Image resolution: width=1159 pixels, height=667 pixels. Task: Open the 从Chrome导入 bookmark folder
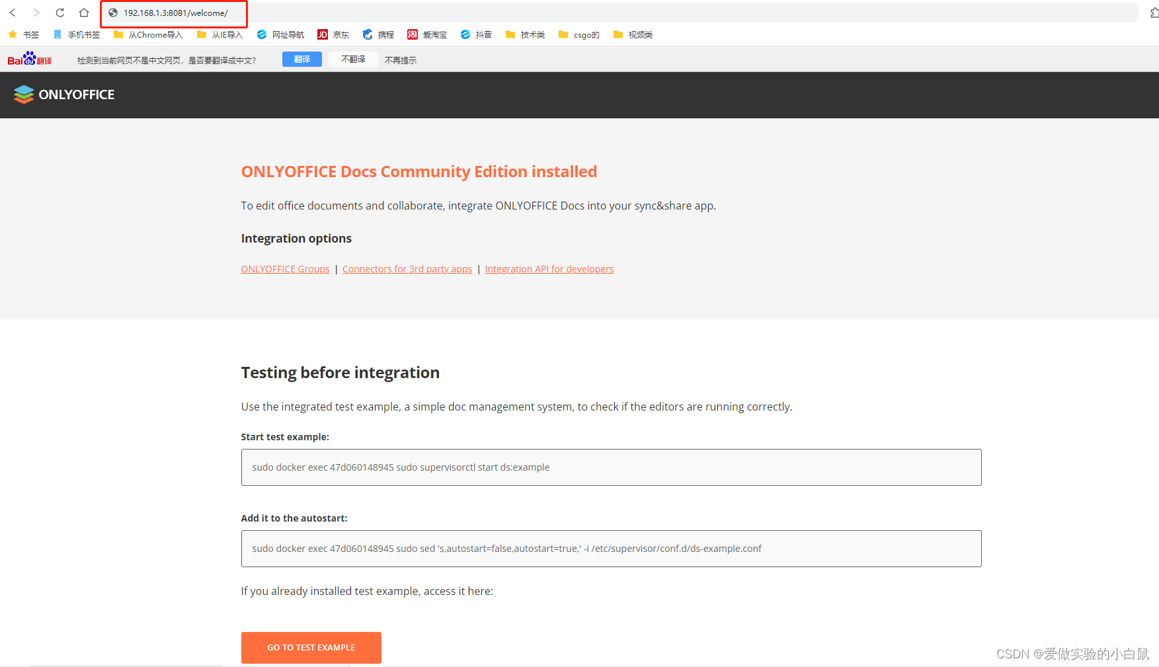[x=148, y=34]
